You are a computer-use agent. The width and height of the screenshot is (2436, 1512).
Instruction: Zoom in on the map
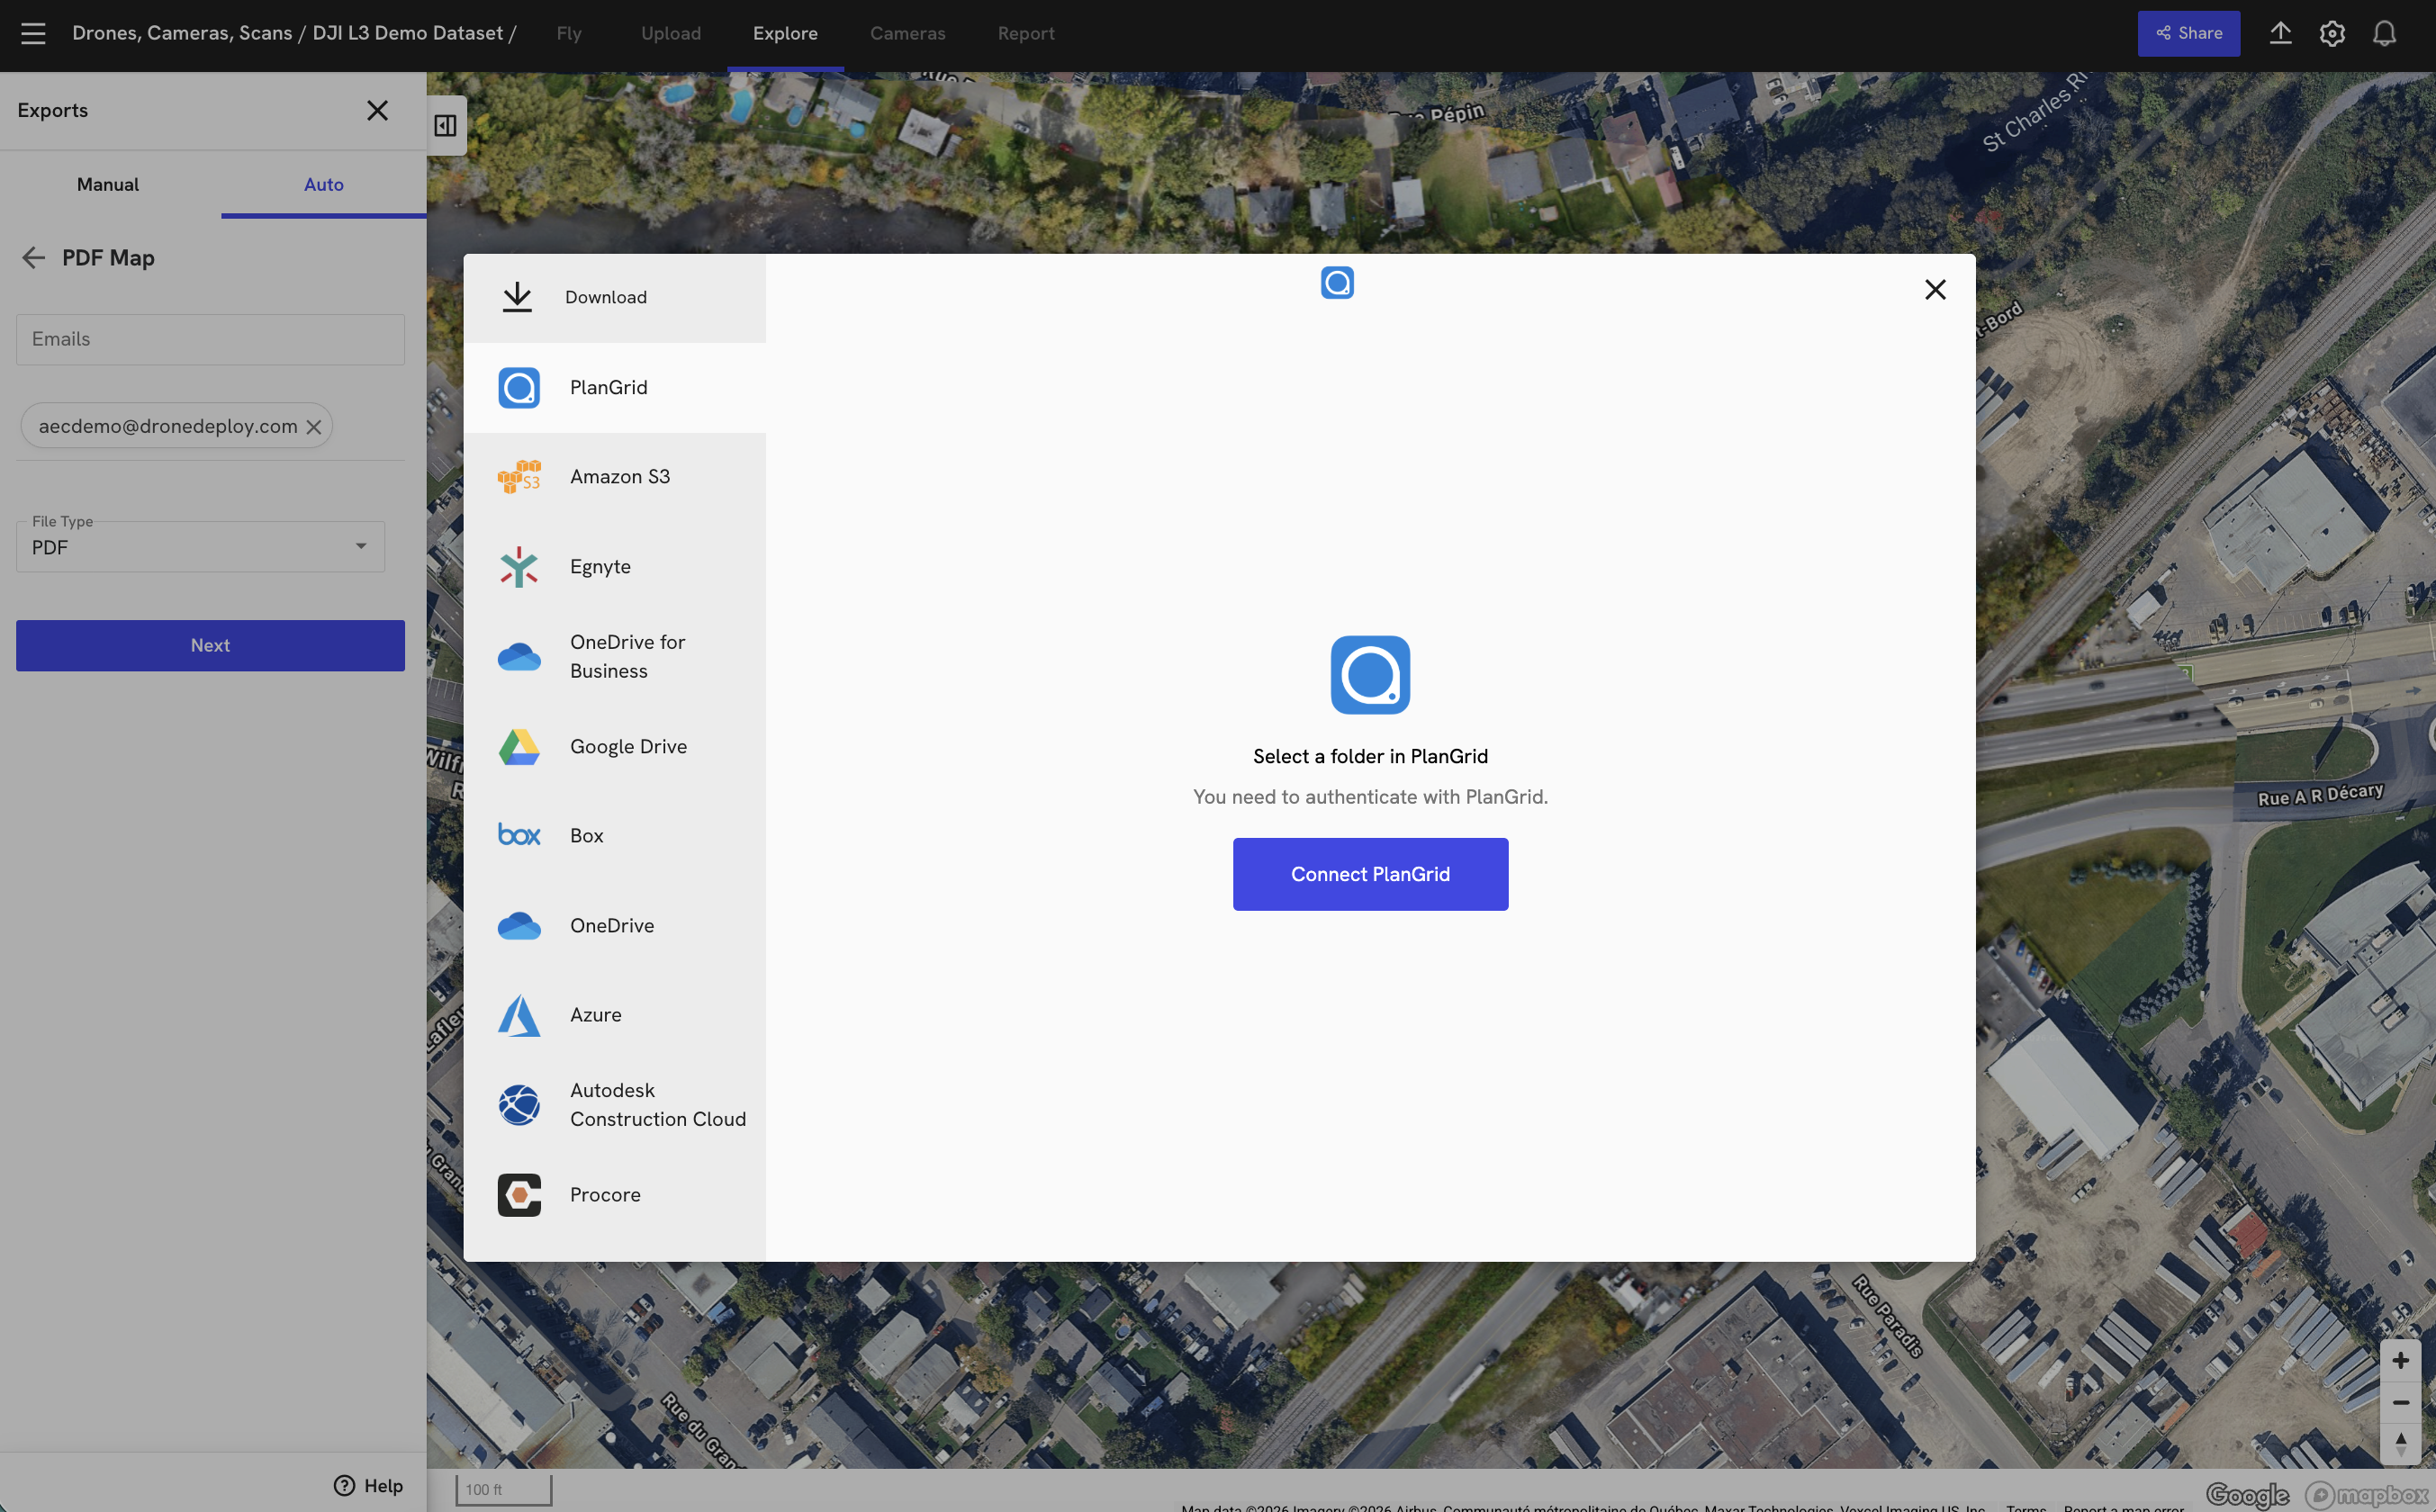(x=2400, y=1360)
